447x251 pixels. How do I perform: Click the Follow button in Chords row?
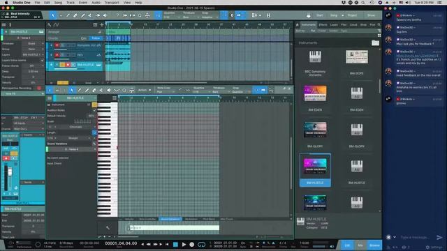(x=96, y=38)
